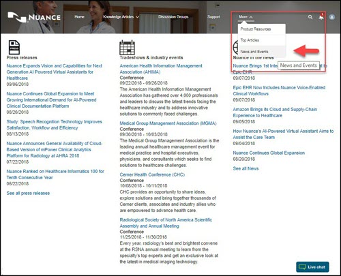This screenshot has width=341, height=276.
Task: Open the user profile avatar
Action: pyautogui.click(x=332, y=17)
